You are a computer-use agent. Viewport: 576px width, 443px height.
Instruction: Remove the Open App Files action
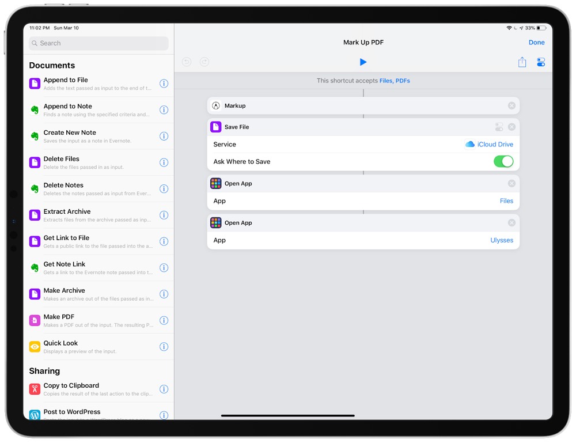pos(511,184)
